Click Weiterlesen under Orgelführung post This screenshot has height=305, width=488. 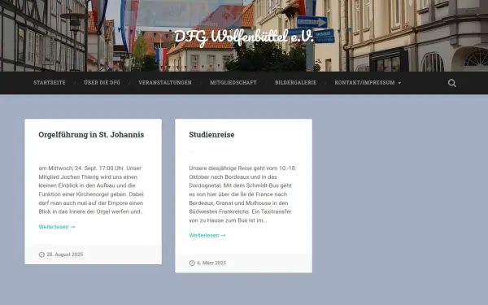pyautogui.click(x=57, y=227)
